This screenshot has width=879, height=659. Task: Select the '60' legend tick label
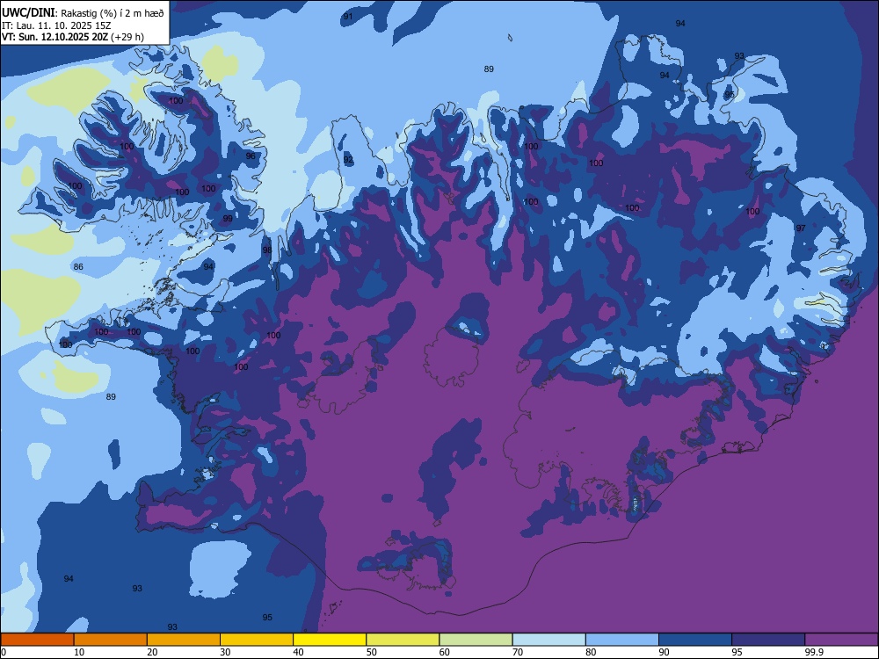click(x=445, y=652)
